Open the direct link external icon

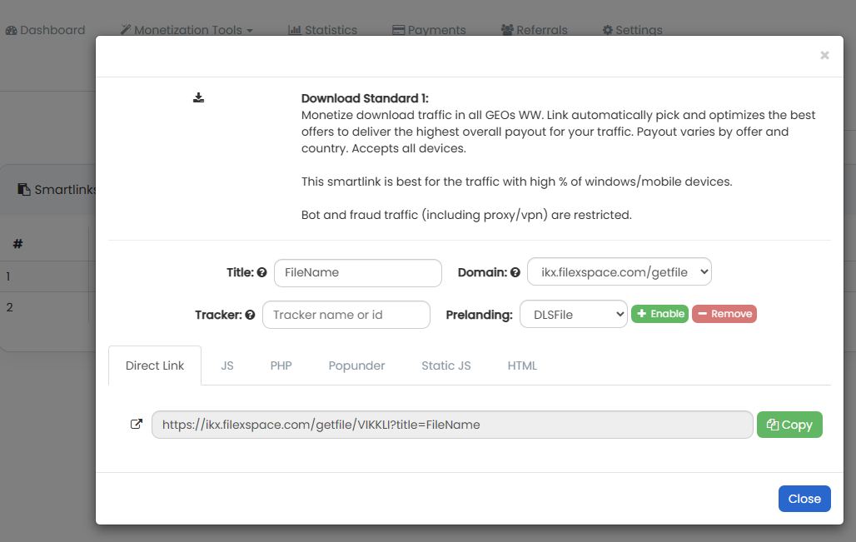click(x=137, y=424)
